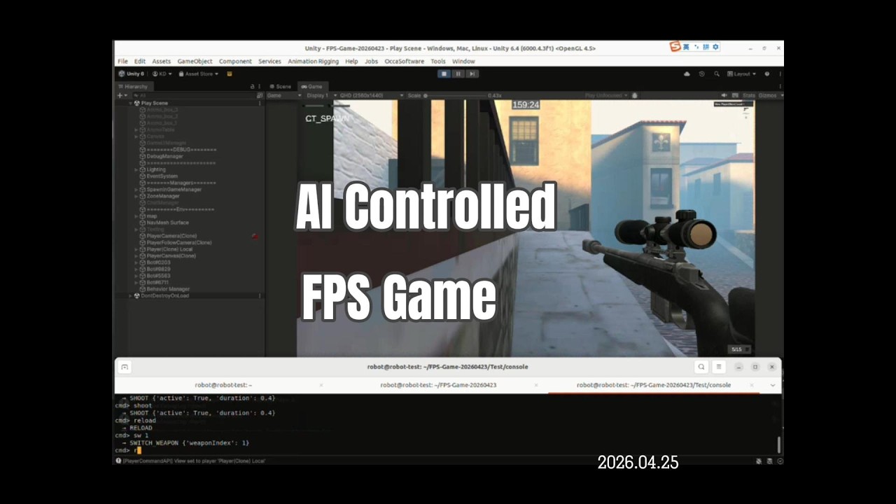
Task: Step one frame forward
Action: coord(472,73)
